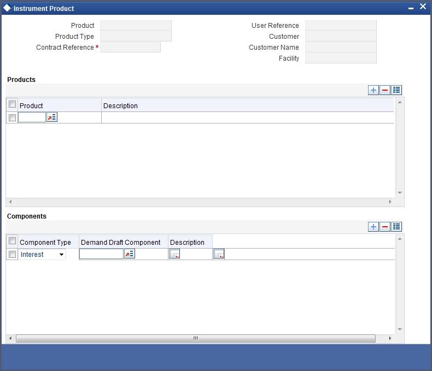Click Demand Draft Component column header
Image resolution: width=432 pixels, height=371 pixels.
pos(124,242)
